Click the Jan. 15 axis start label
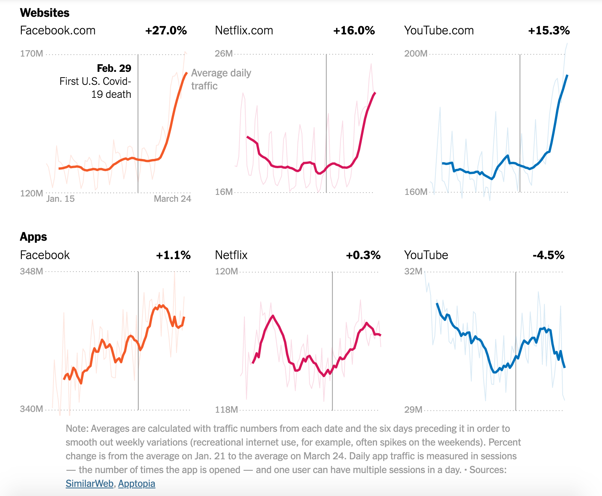The height and width of the screenshot is (496, 602). (60, 199)
